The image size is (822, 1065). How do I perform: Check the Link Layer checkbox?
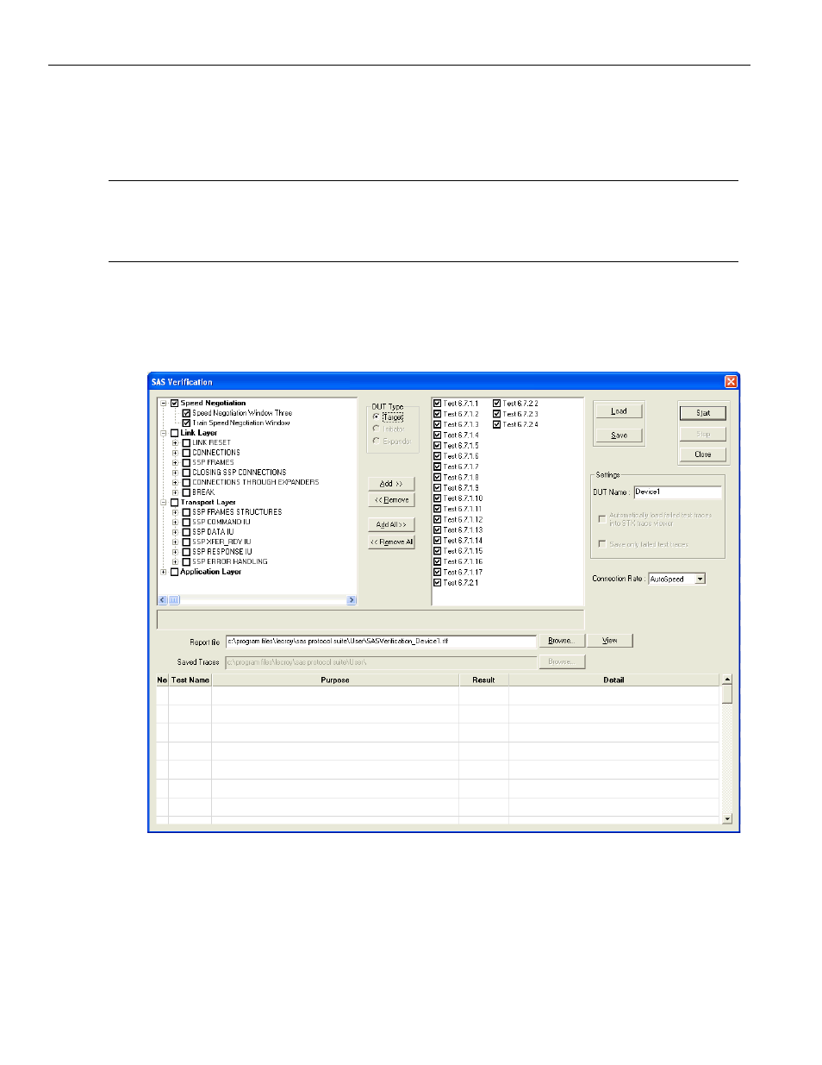[175, 433]
